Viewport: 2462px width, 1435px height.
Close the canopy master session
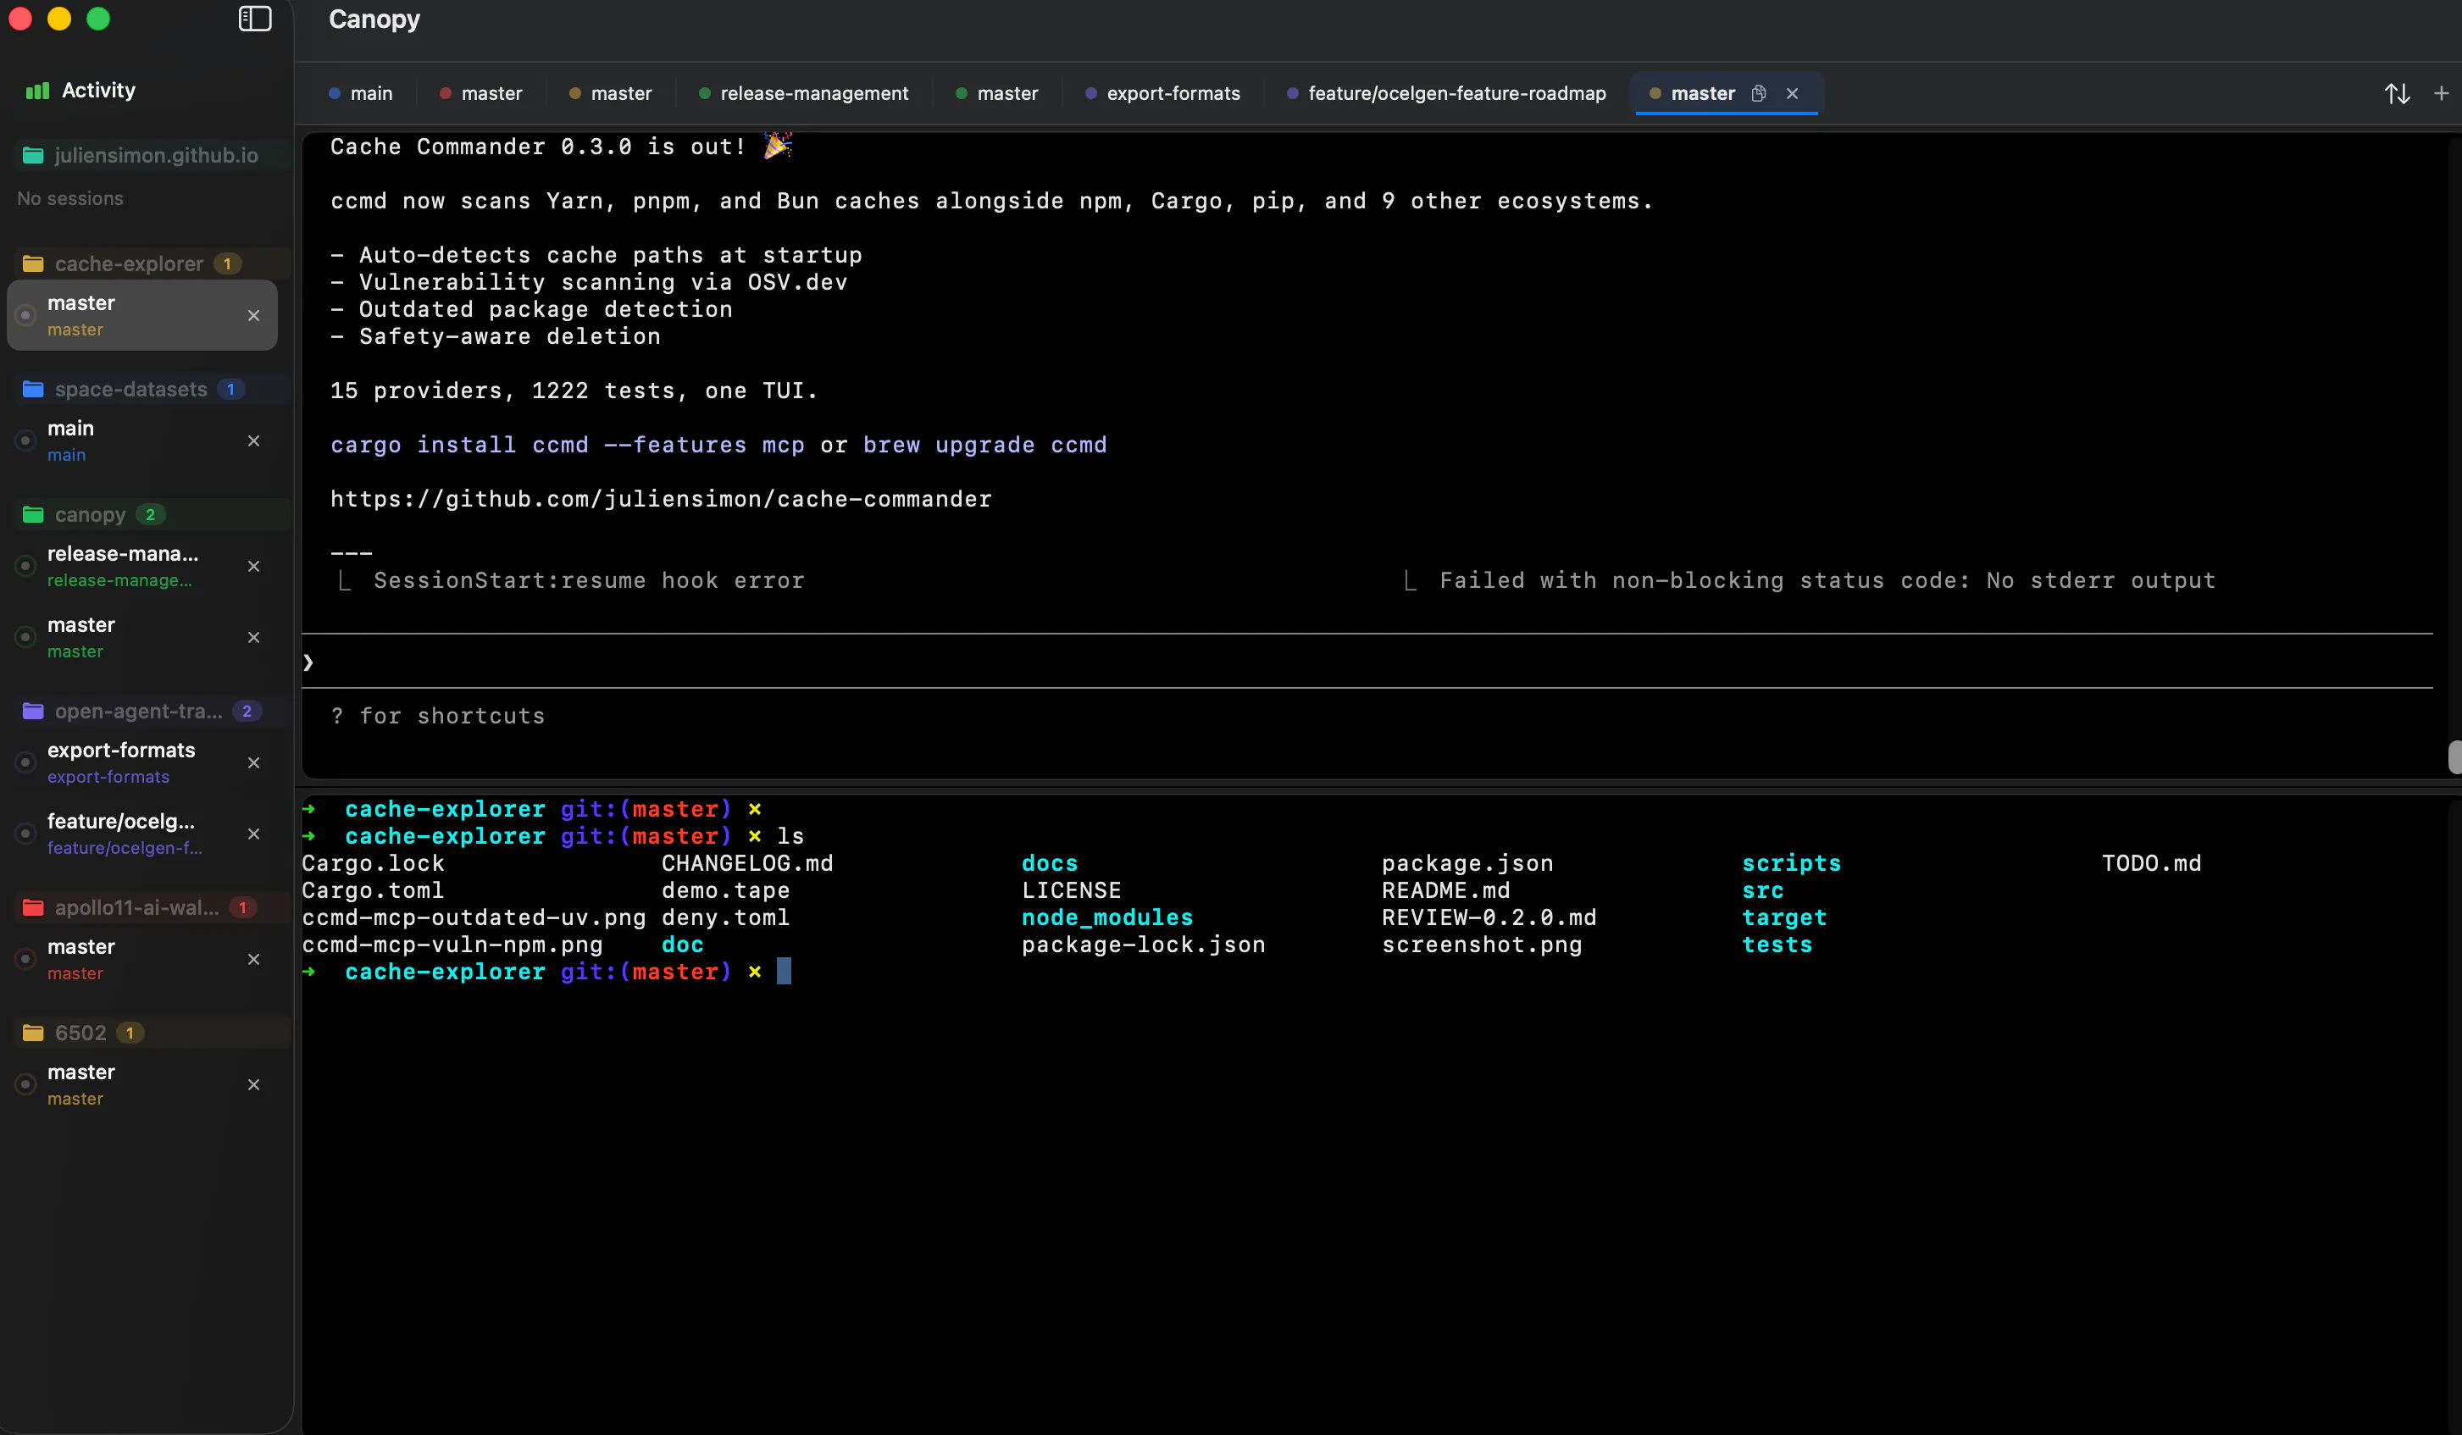254,637
